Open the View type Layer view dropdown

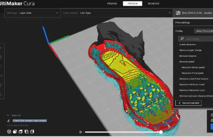click(x=33, y=13)
